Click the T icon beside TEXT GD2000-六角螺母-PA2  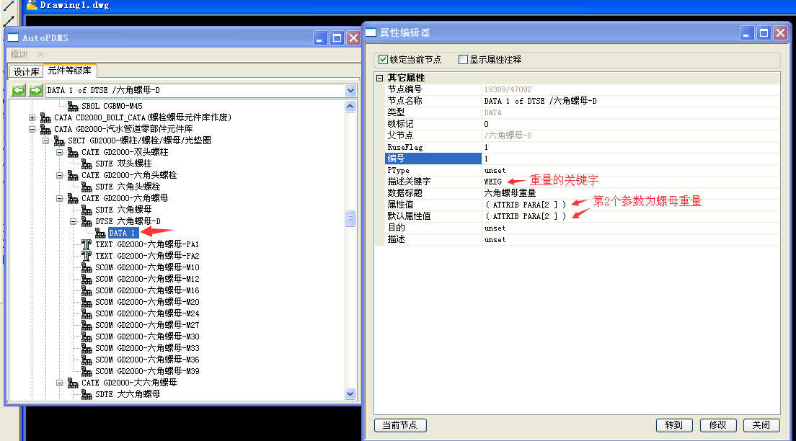(87, 256)
